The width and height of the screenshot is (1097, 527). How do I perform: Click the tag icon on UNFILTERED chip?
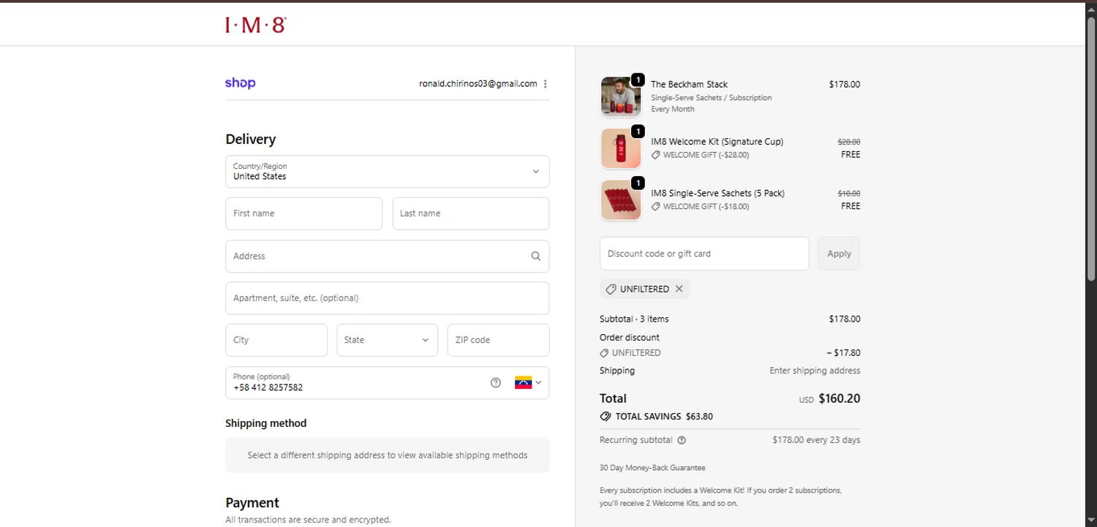[611, 289]
